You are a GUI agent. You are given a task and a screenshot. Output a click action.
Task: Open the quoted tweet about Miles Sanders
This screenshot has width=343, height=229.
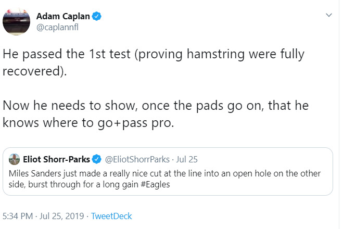coord(168,171)
